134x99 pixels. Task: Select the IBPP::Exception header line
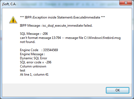[62, 17]
